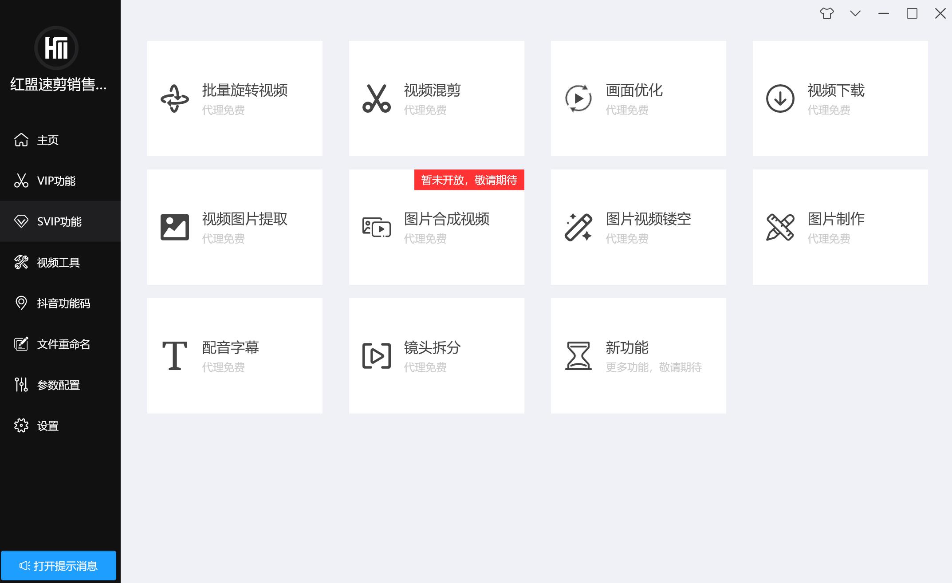Click the location pin icon beside 抖音功能码
The width and height of the screenshot is (952, 583).
pos(21,303)
